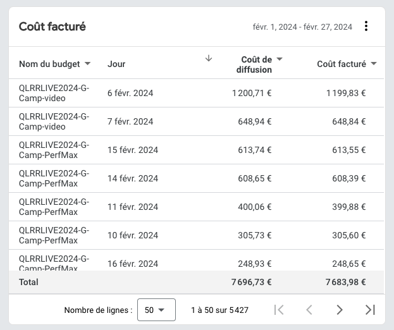Jump to the last page of results
The width and height of the screenshot is (394, 330).
point(370,310)
